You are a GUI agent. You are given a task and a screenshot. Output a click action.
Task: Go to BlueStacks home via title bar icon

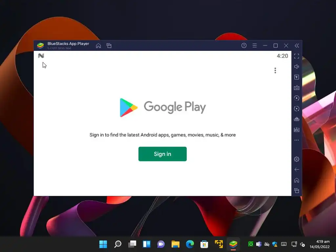[98, 46]
